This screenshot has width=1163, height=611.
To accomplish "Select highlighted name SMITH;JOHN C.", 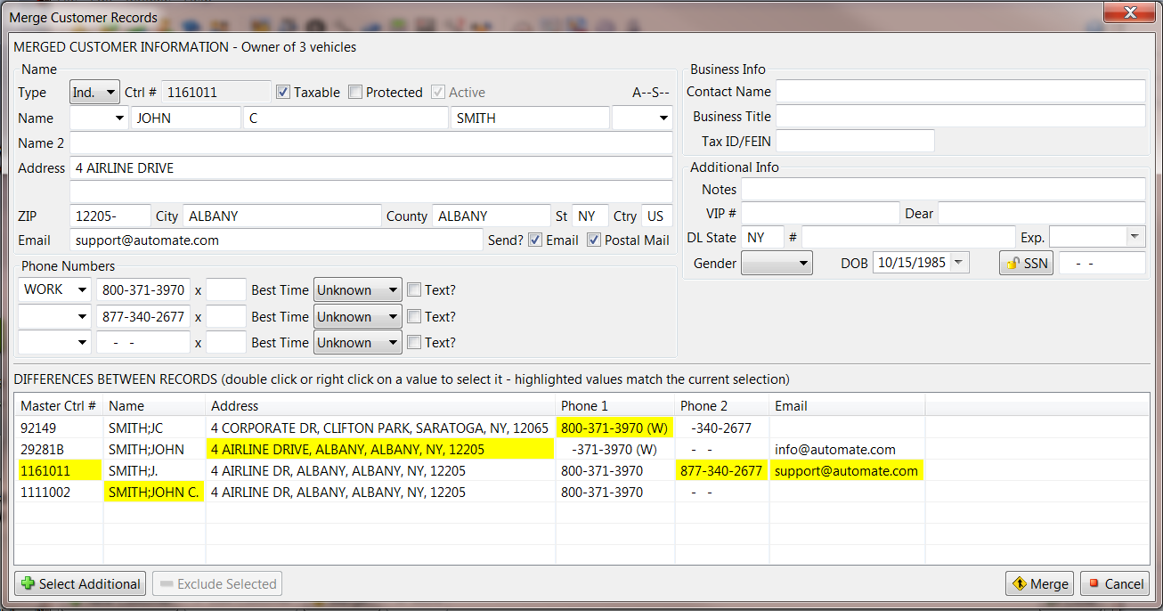I will (x=154, y=492).
